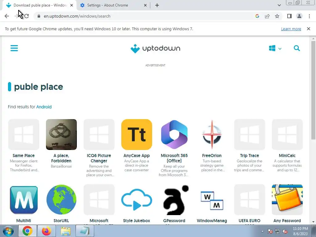
Task: Open the site search magnifier icon
Action: [x=297, y=48]
